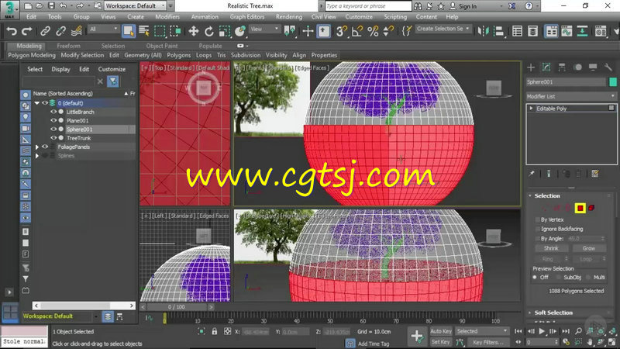Switch to the Modify panel icon
Screen dimensions: 620x349
tap(546, 67)
